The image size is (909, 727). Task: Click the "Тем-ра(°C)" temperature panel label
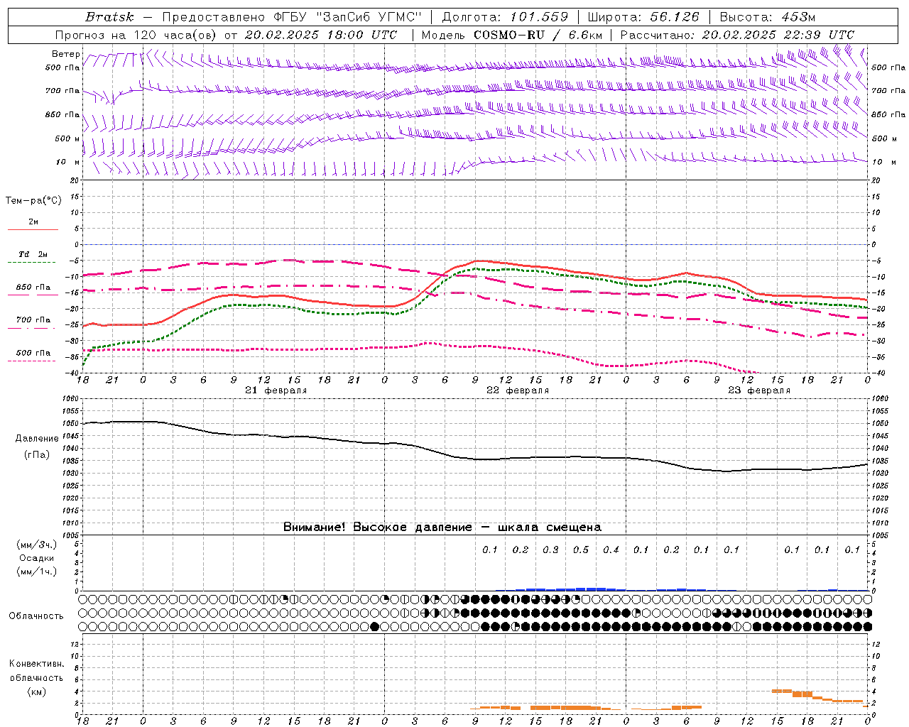[33, 201]
